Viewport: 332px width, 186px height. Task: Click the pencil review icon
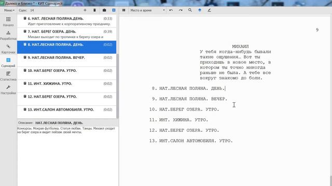point(209,10)
